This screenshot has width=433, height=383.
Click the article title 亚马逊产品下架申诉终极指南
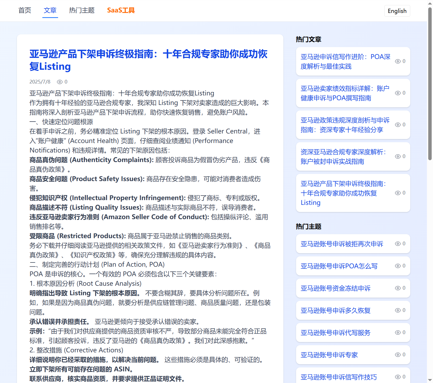tap(148, 60)
